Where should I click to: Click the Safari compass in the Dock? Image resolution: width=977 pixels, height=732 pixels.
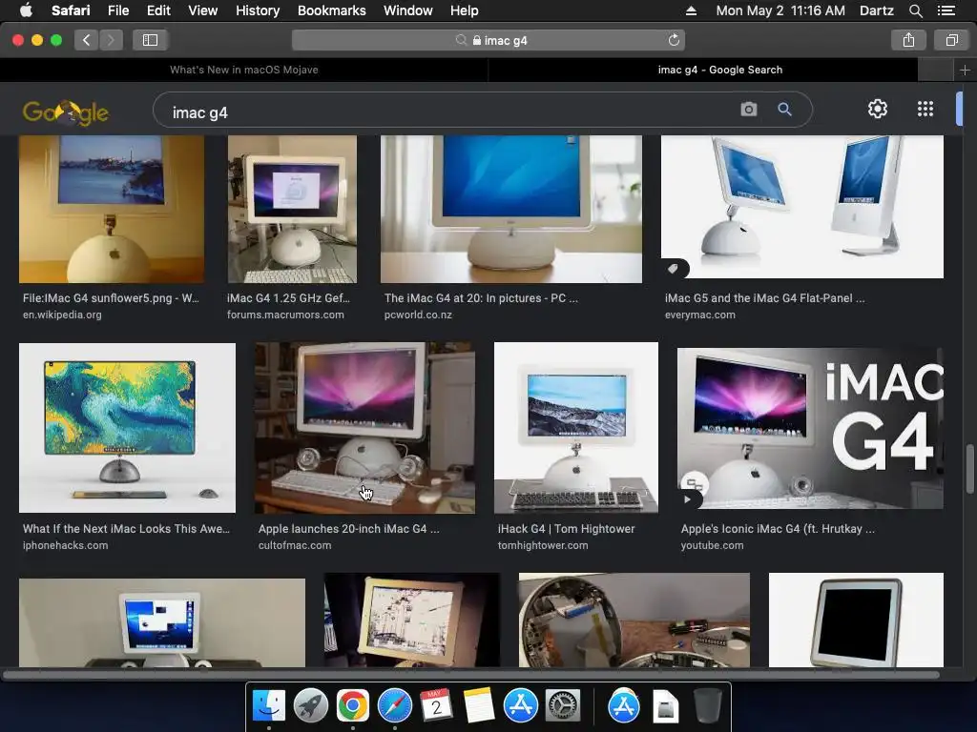pyautogui.click(x=394, y=706)
